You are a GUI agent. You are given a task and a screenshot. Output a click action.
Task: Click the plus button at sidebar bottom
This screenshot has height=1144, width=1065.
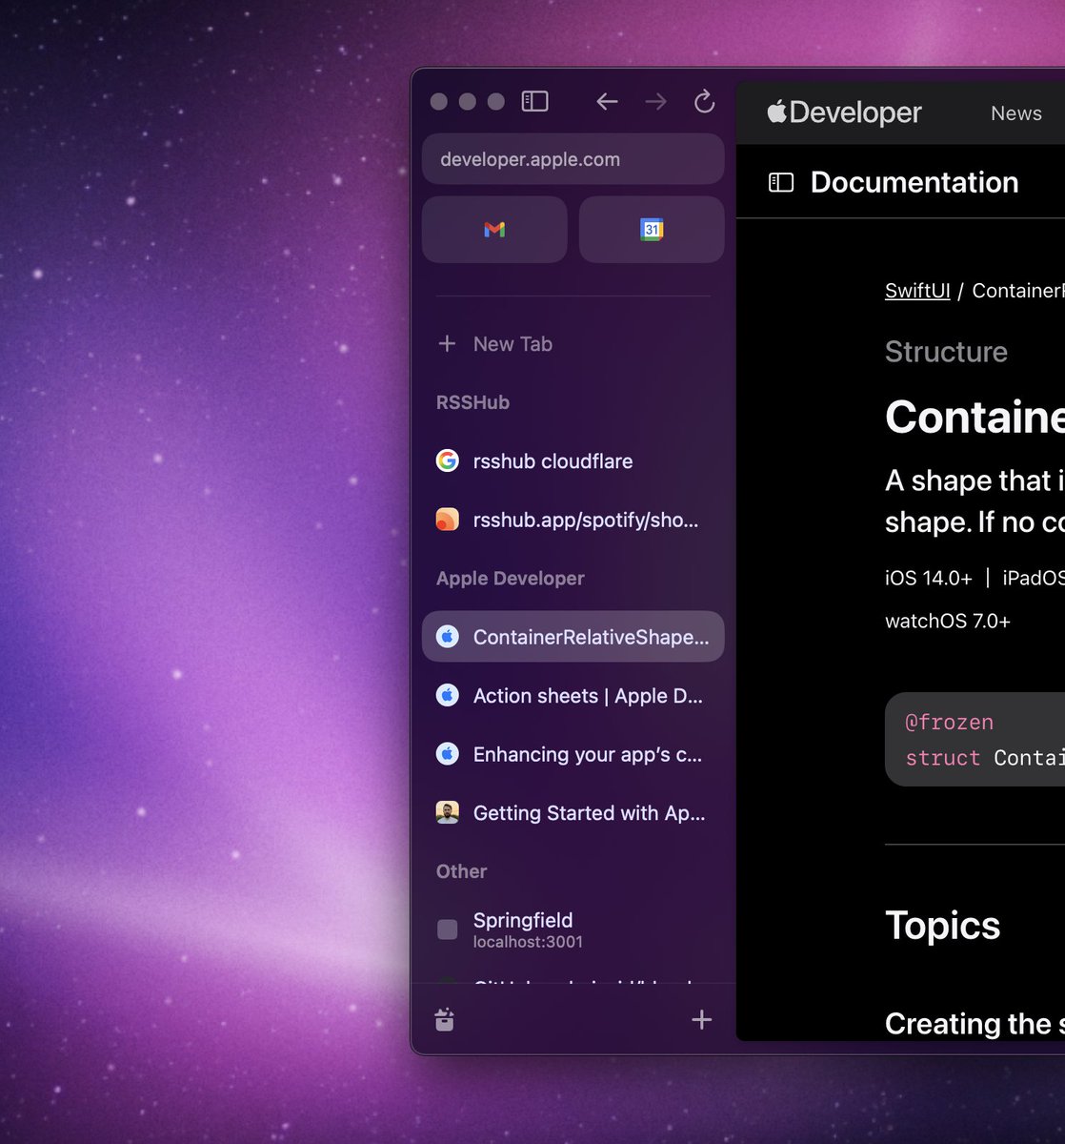click(701, 1019)
